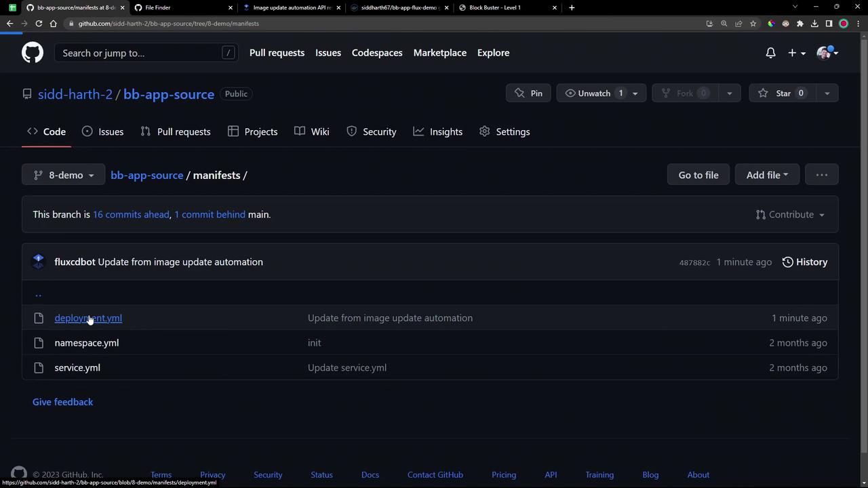
Task: View commit History
Action: pyautogui.click(x=804, y=262)
